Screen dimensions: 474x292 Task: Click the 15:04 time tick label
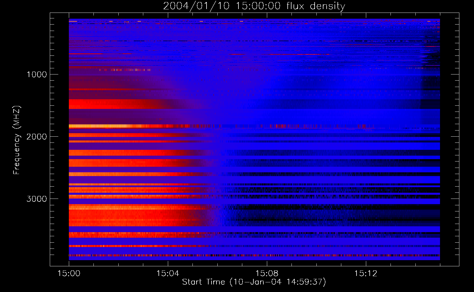[168, 274]
